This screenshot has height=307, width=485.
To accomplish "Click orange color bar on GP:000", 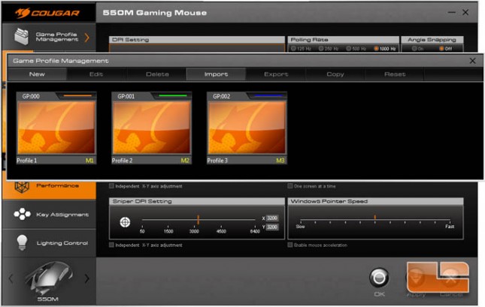I will pyautogui.click(x=77, y=96).
